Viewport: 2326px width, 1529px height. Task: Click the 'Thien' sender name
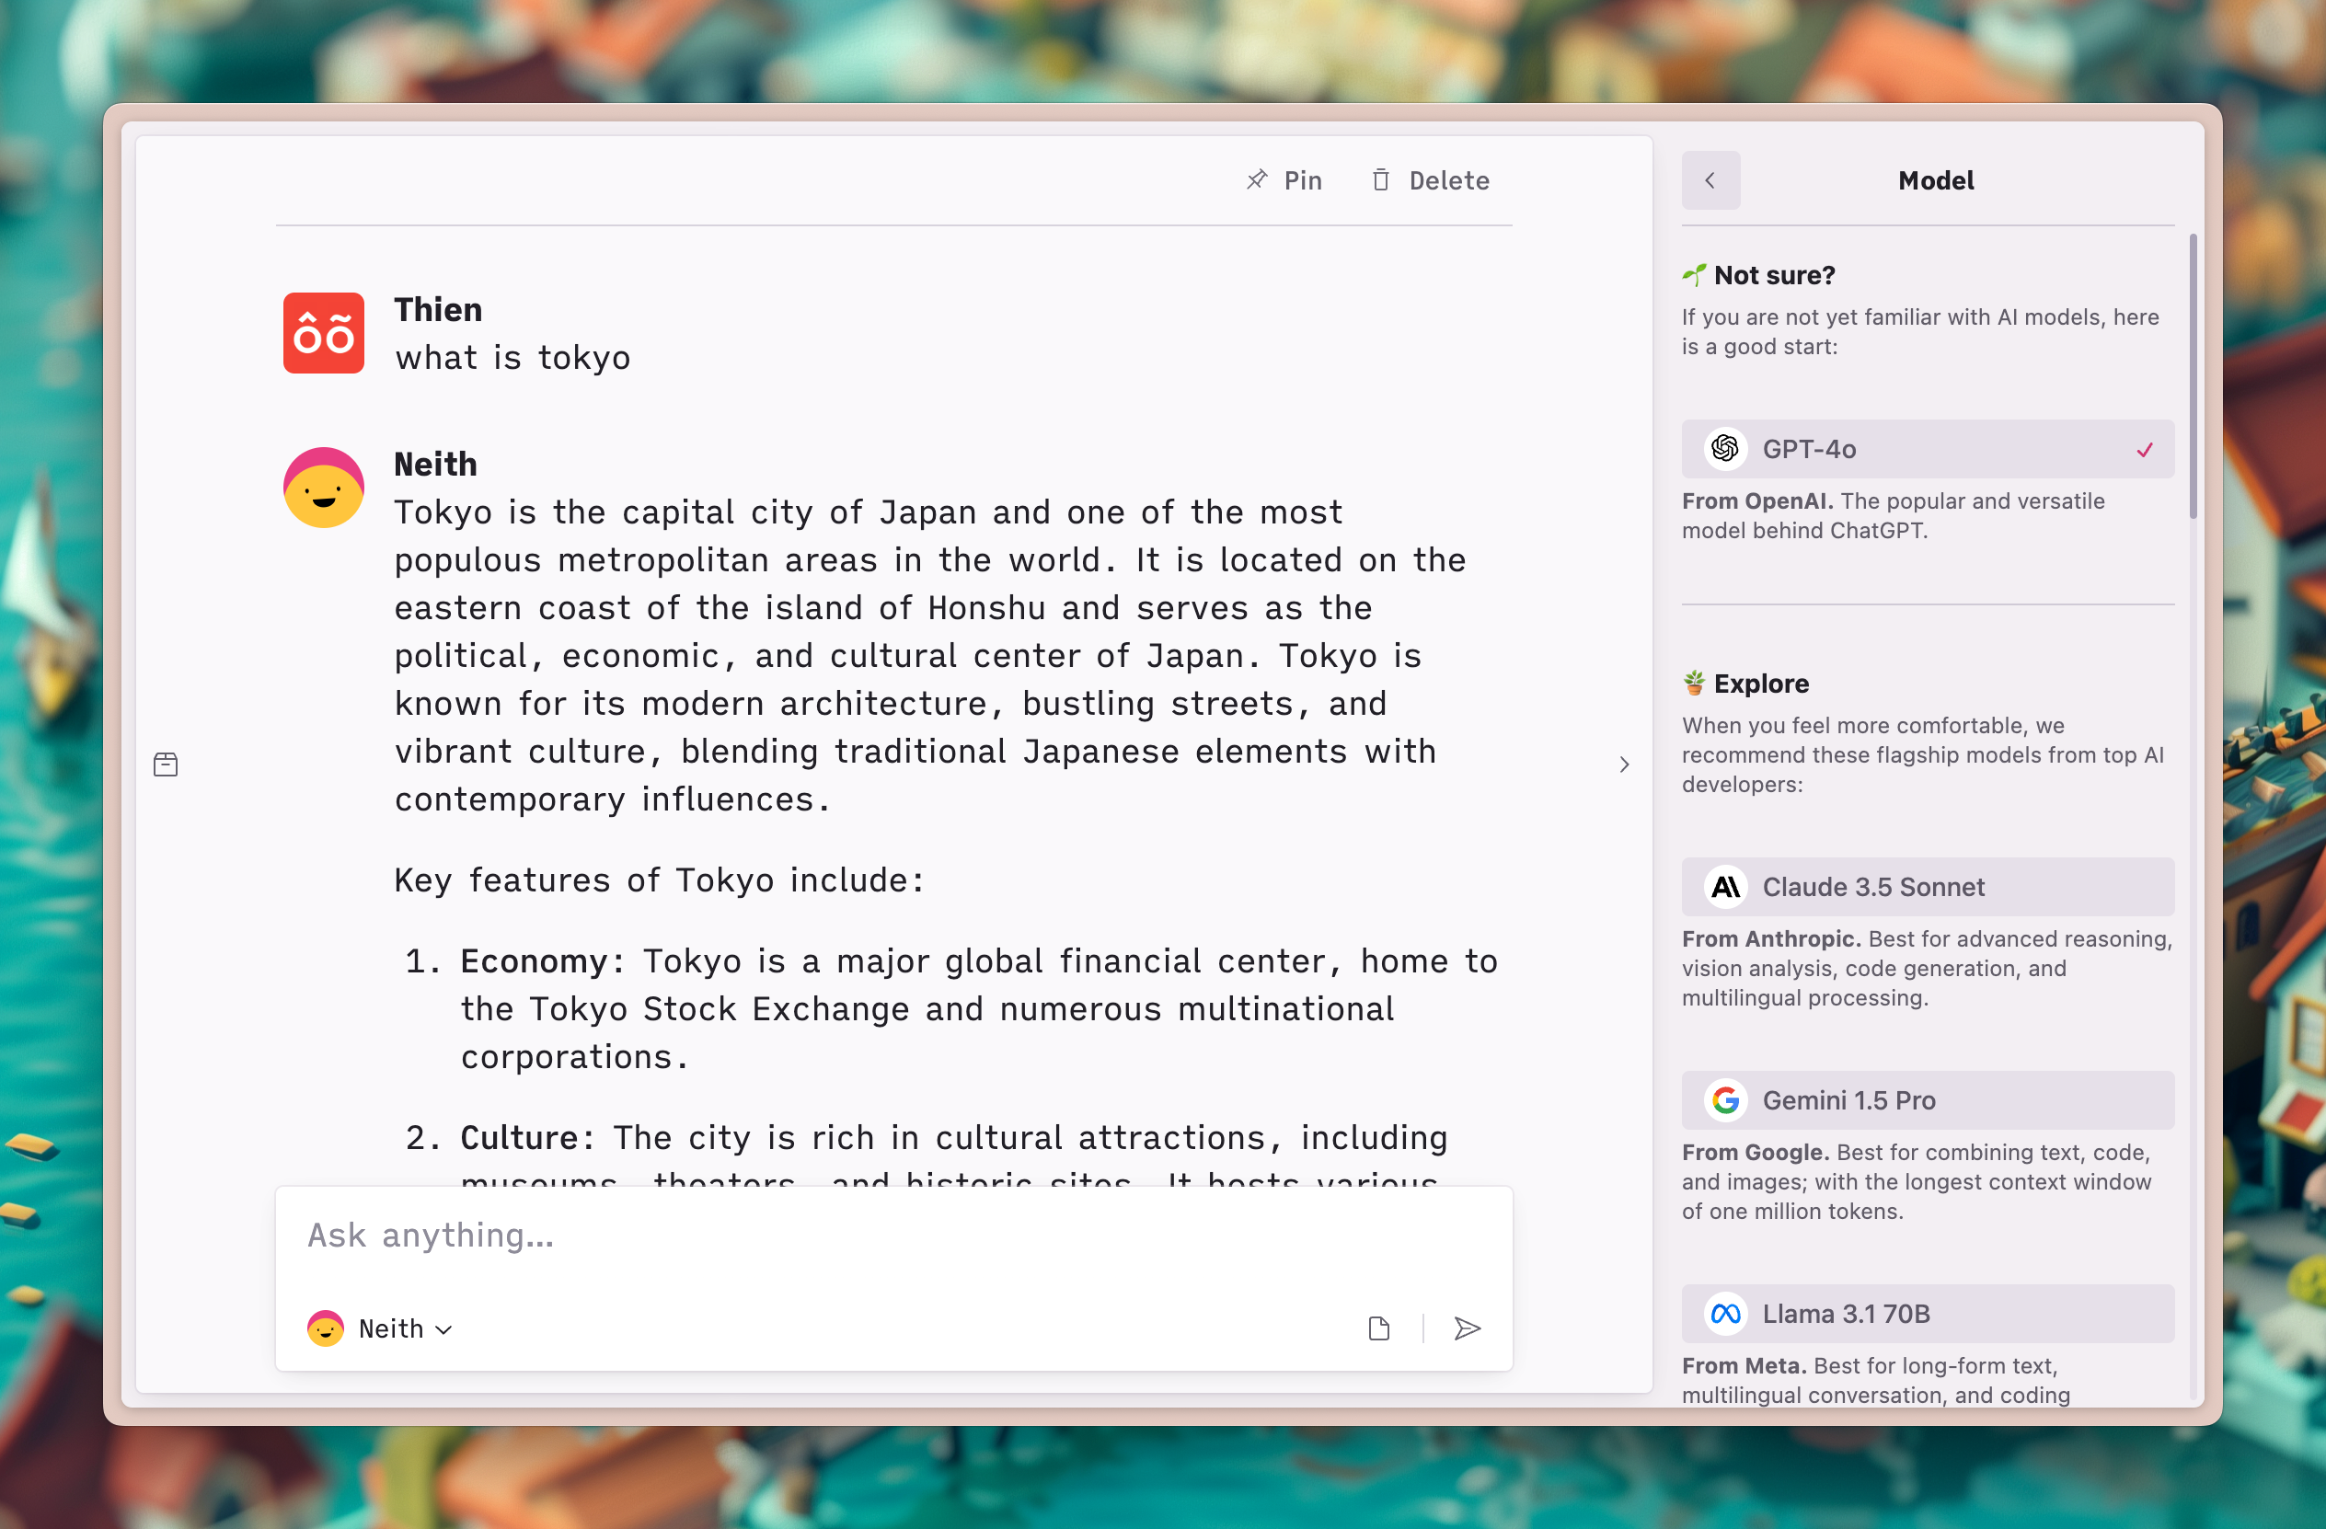coord(438,310)
